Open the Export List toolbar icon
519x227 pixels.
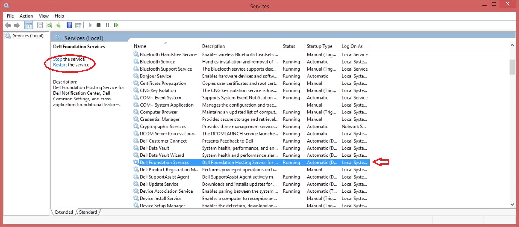[57, 25]
